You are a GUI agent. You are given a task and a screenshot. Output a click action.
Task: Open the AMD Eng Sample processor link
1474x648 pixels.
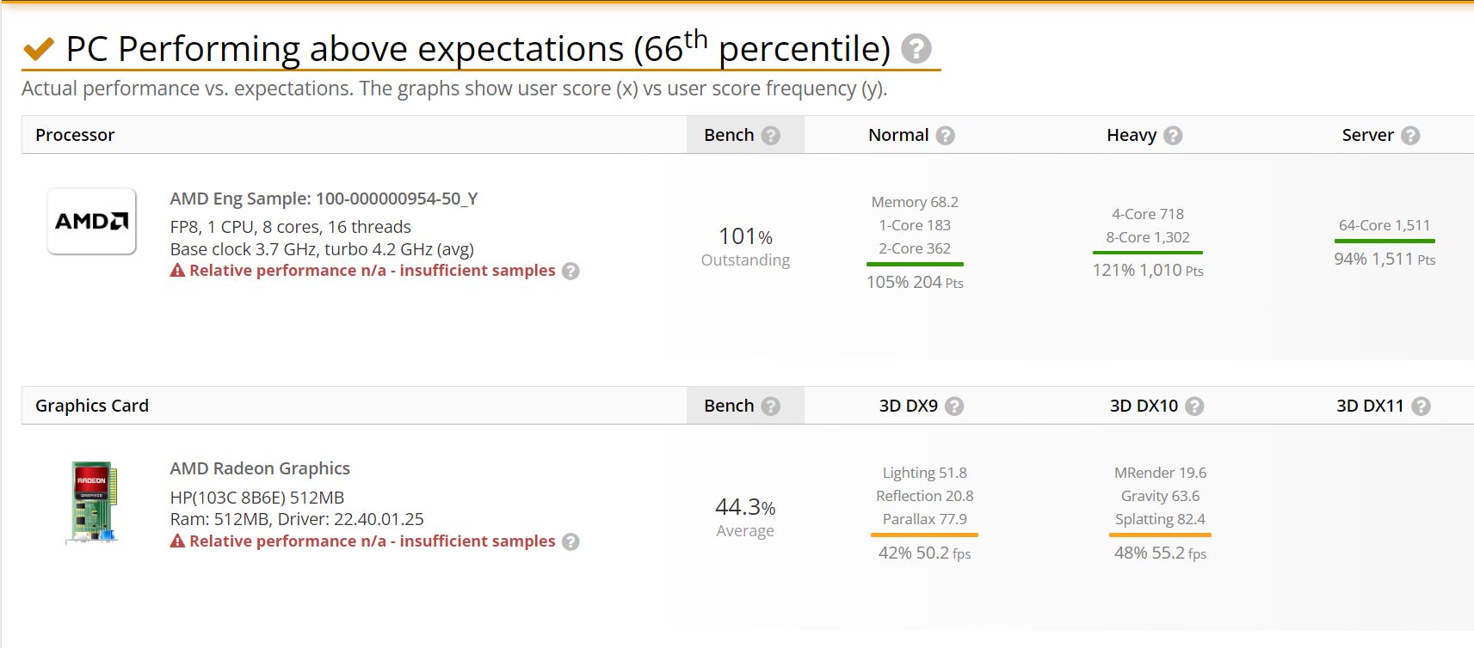(324, 199)
